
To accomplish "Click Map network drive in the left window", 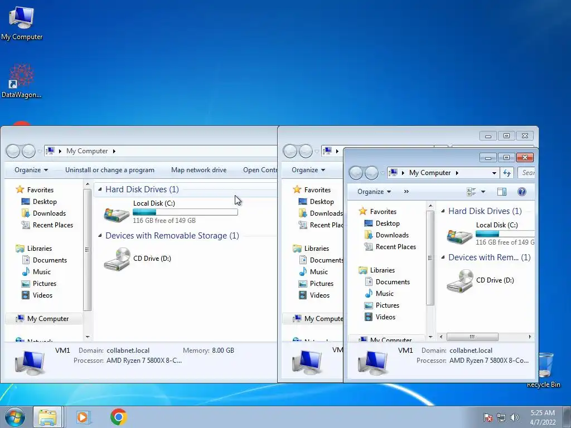I will (199, 170).
